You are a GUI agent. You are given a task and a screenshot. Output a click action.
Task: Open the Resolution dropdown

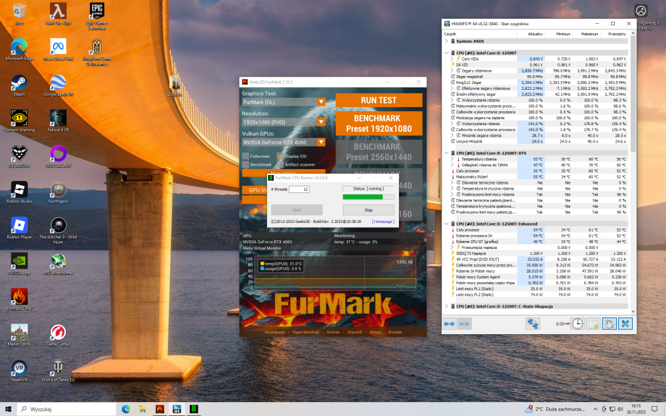pos(321,122)
